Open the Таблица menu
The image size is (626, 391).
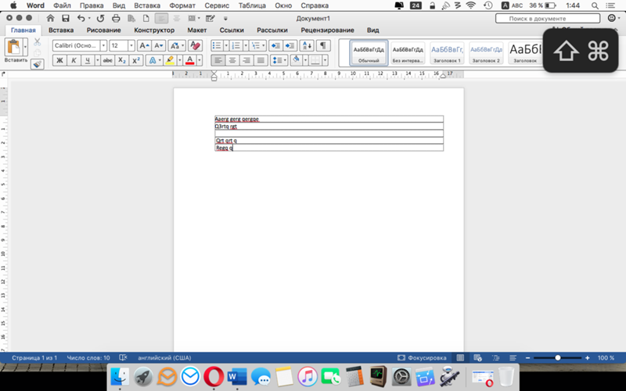pyautogui.click(x=253, y=5)
